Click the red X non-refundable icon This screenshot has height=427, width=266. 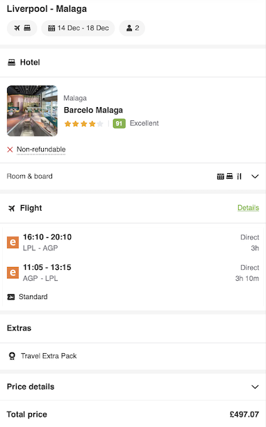(x=10, y=150)
